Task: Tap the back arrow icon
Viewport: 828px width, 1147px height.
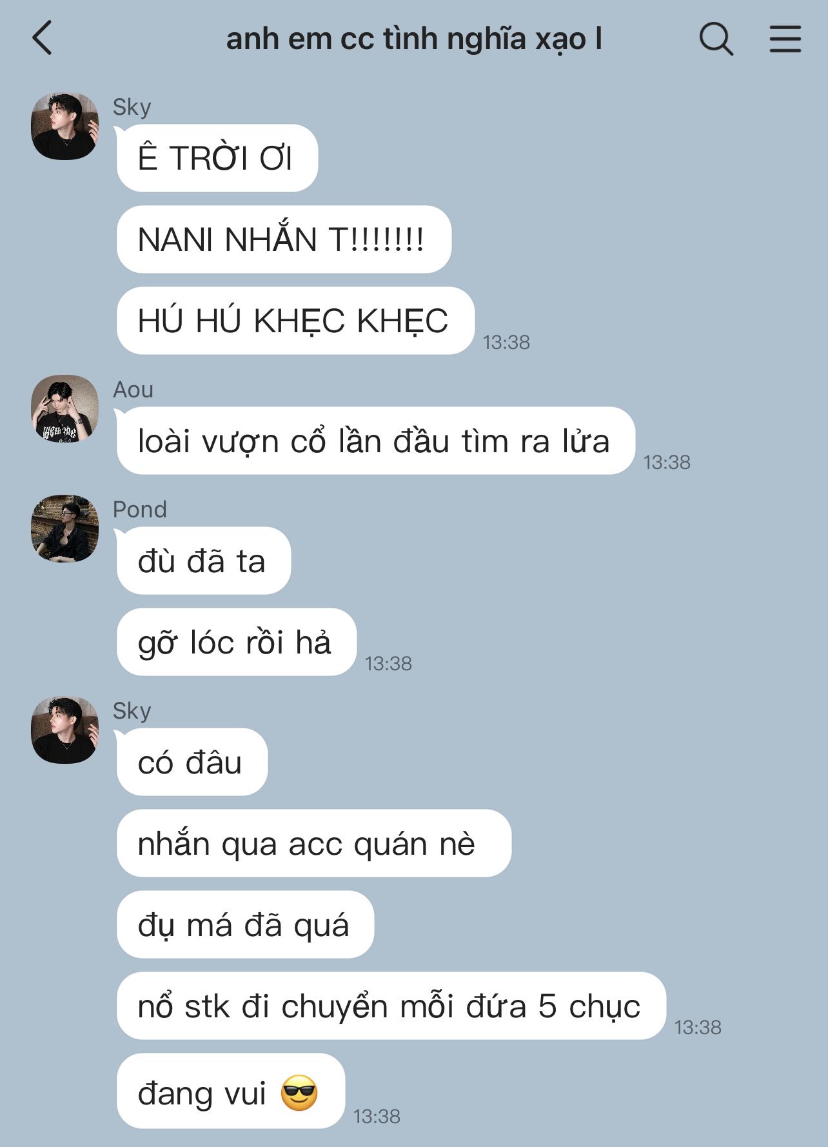Action: click(x=42, y=38)
